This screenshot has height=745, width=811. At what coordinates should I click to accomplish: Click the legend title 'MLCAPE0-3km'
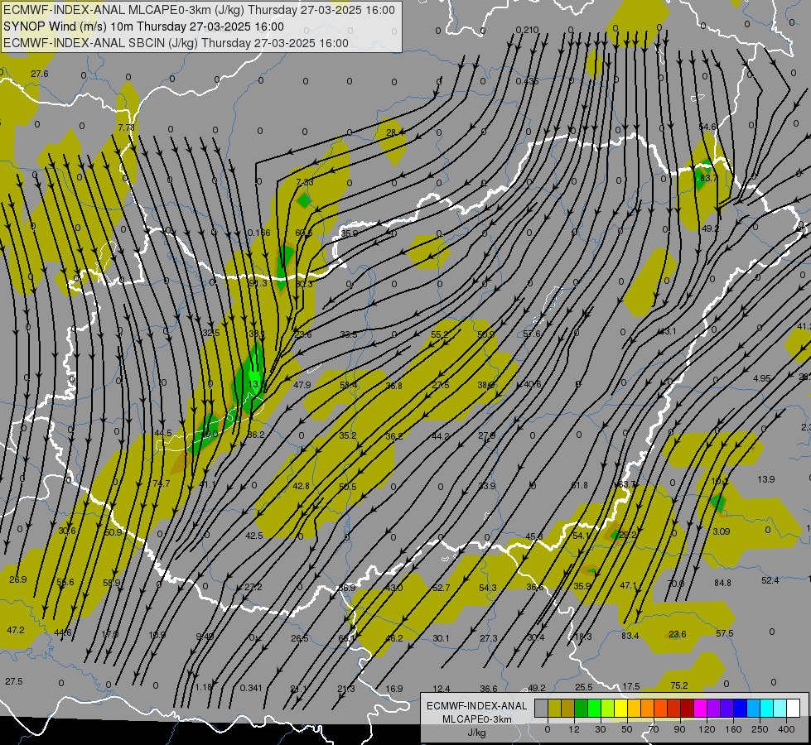476,719
